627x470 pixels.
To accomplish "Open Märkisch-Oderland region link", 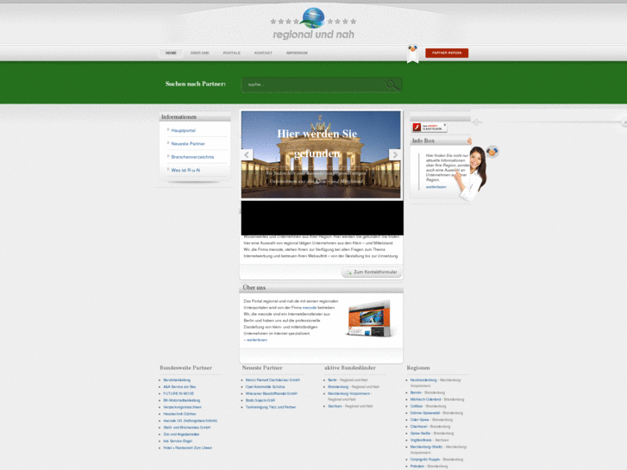I will (x=425, y=399).
